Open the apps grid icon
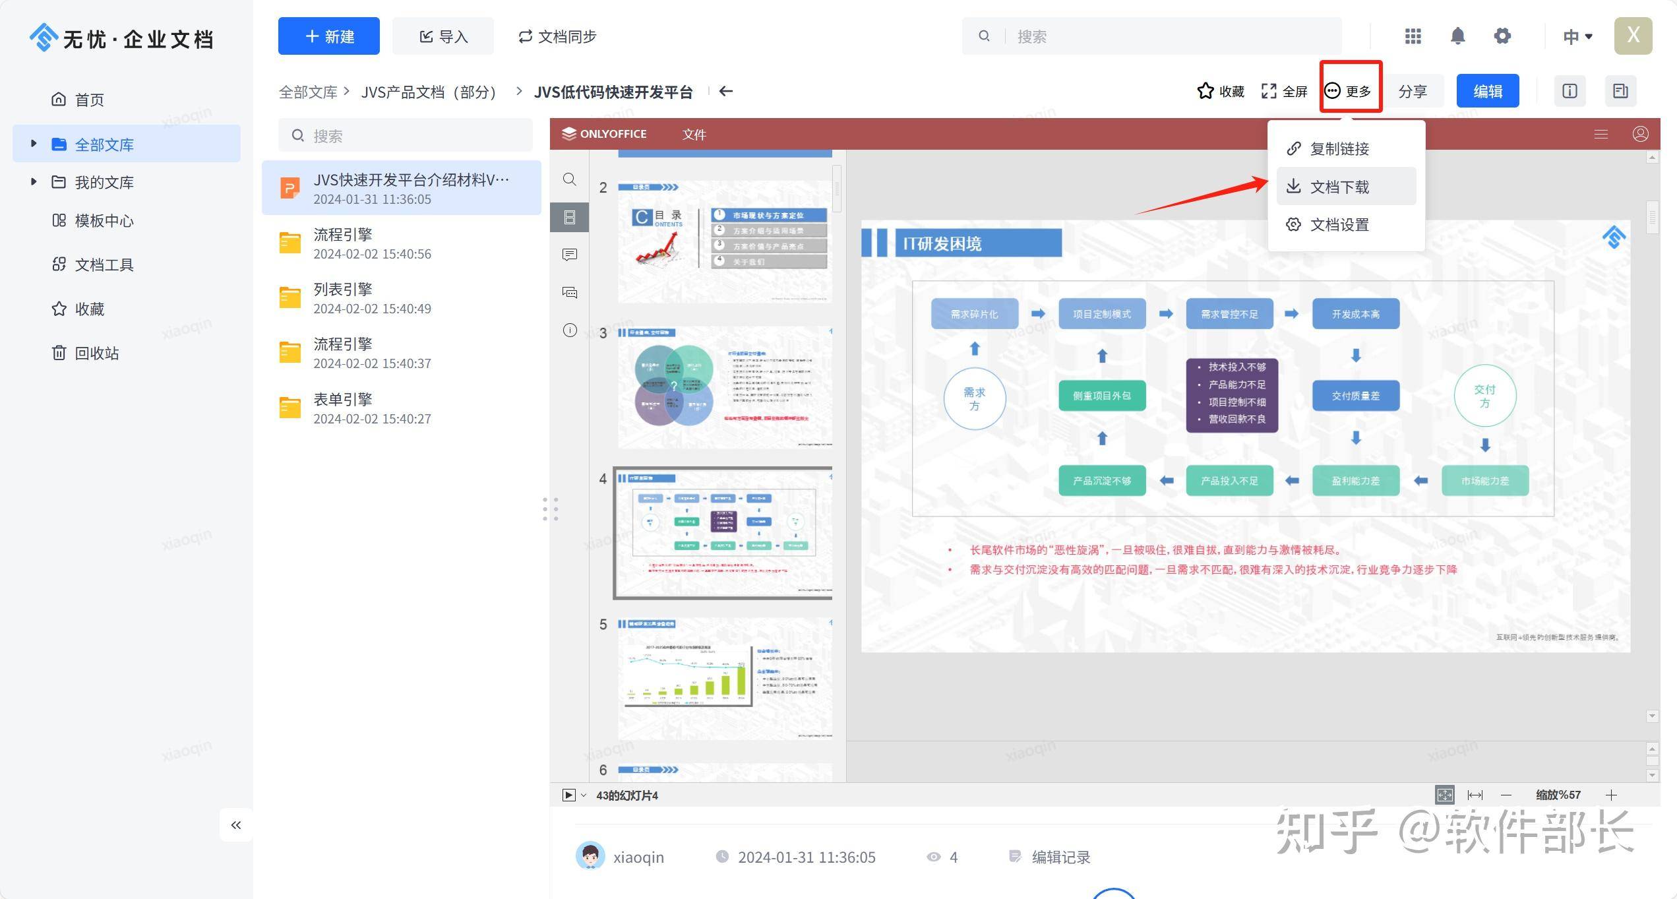This screenshot has height=899, width=1677. tap(1413, 36)
